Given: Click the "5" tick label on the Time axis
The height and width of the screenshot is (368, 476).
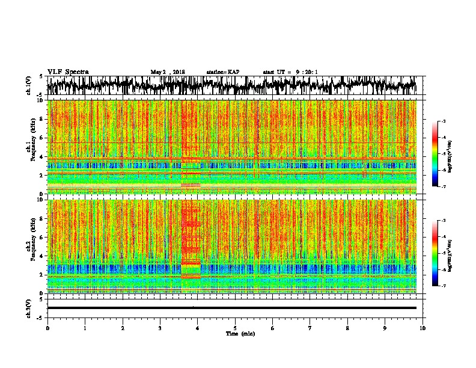Looking at the screenshot, I should [235, 328].
